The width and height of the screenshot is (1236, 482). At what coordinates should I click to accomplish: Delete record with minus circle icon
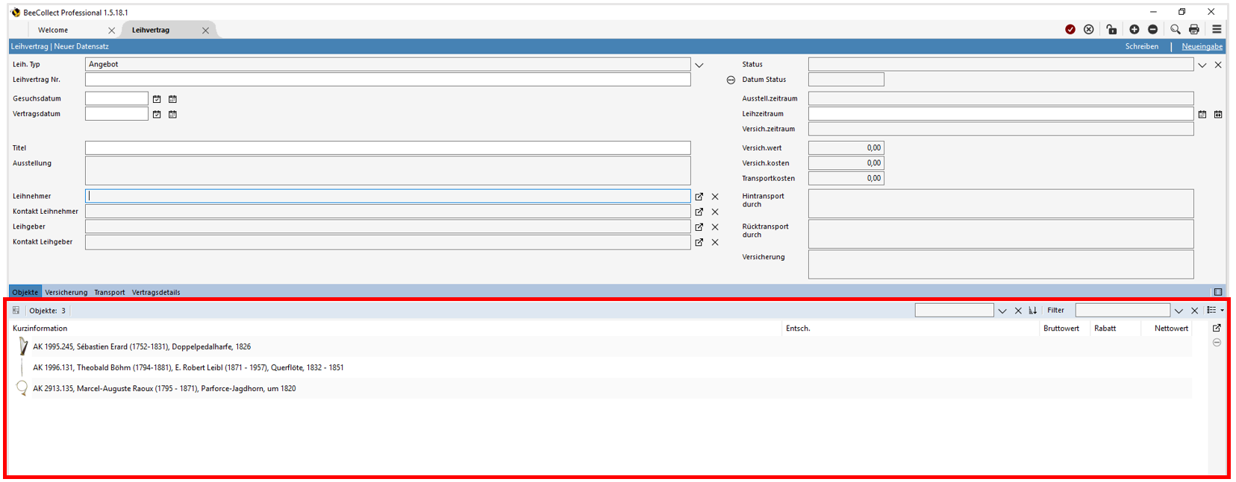tap(1153, 30)
